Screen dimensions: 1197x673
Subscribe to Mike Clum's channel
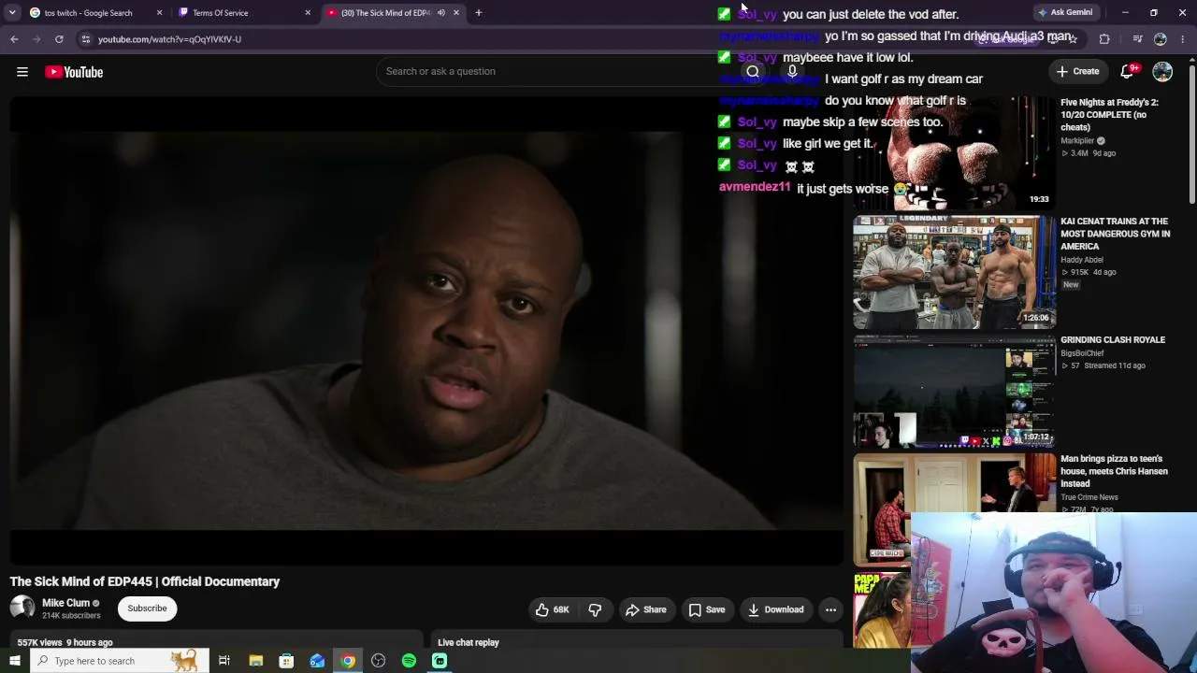pos(147,609)
